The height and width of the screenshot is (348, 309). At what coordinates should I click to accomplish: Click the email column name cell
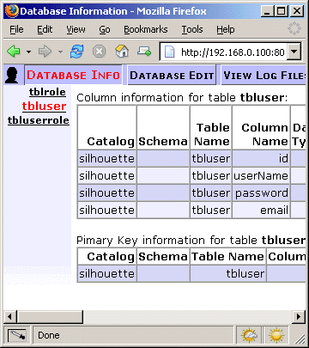pos(261,210)
